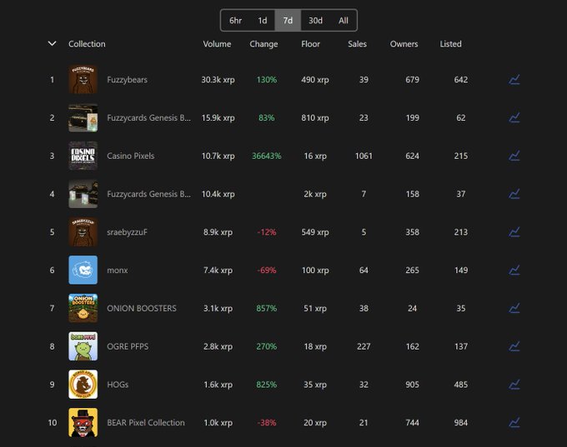Screen dimensions: 567x447
Task: Click the 227 sales value
Action: pyautogui.click(x=364, y=346)
